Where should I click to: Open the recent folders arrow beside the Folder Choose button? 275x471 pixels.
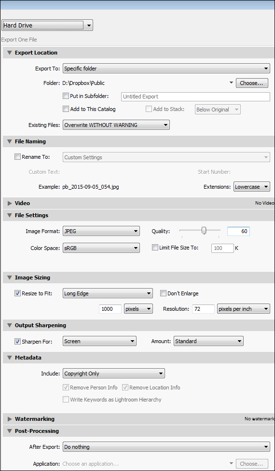click(231, 83)
